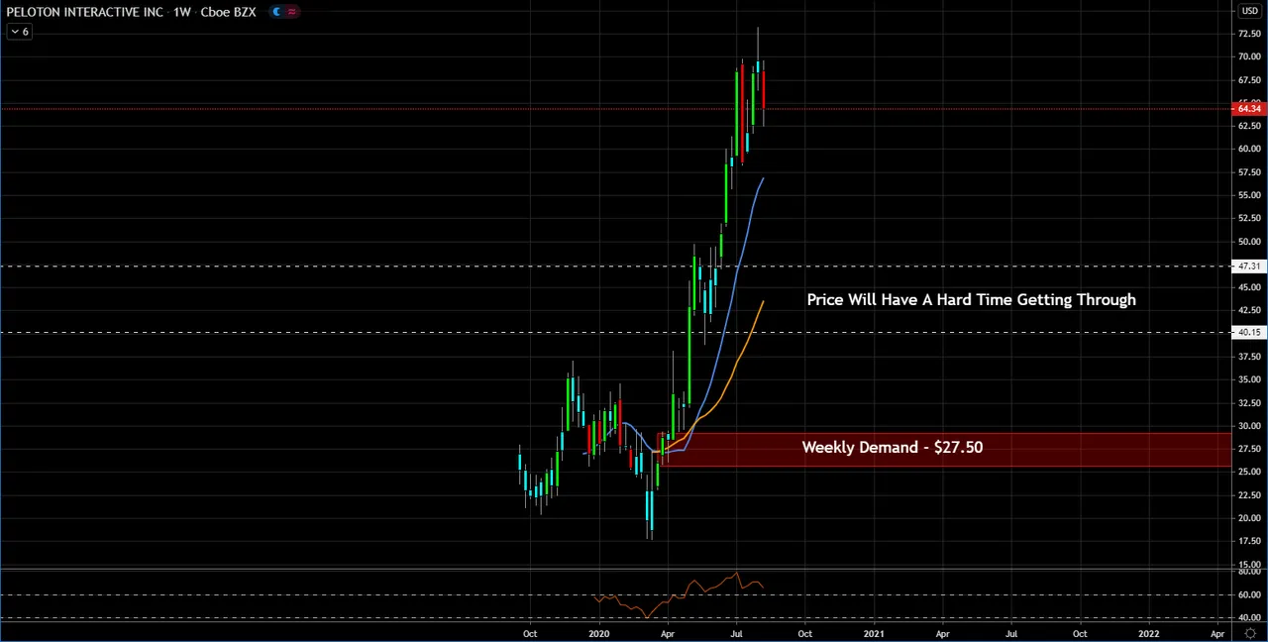Click the 2020 label on time axis
The width and height of the screenshot is (1268, 642).
pos(598,634)
